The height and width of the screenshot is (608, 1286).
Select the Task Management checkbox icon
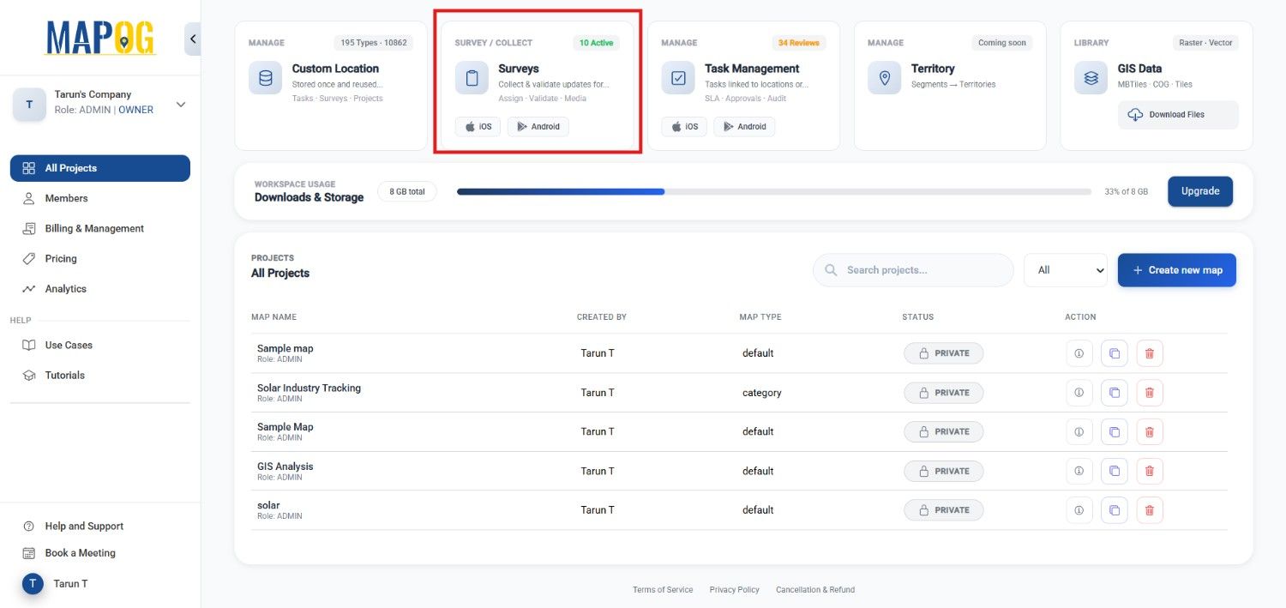678,77
